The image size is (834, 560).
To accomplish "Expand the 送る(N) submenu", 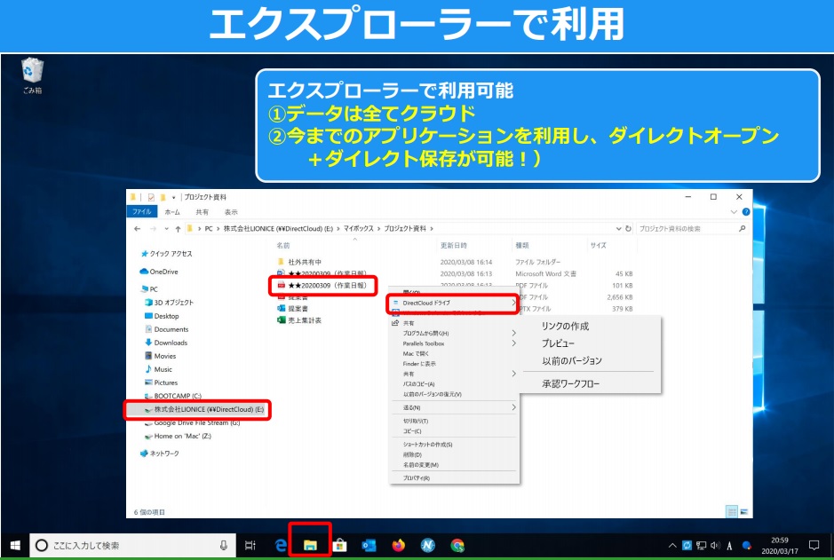I will click(453, 407).
